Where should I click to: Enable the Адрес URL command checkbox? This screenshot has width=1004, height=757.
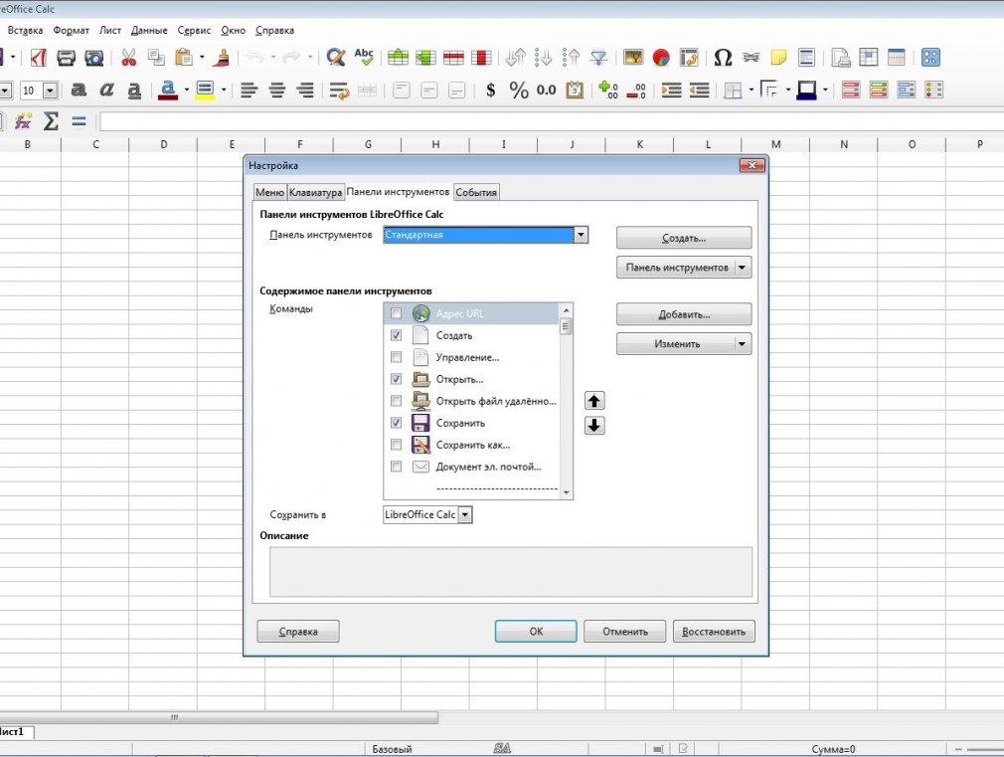pos(397,313)
